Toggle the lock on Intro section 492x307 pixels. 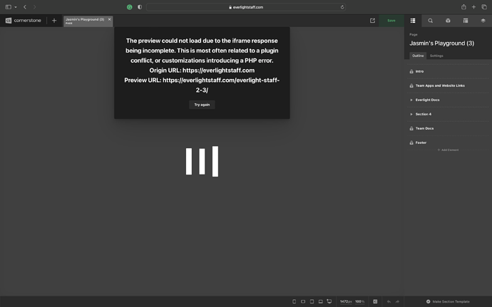[x=411, y=71]
